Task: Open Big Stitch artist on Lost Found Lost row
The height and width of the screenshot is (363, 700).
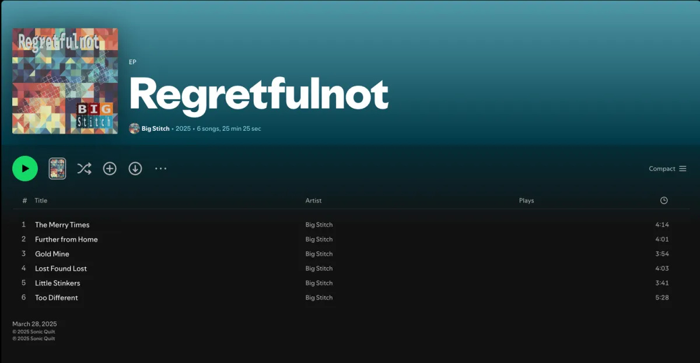Action: 319,268
